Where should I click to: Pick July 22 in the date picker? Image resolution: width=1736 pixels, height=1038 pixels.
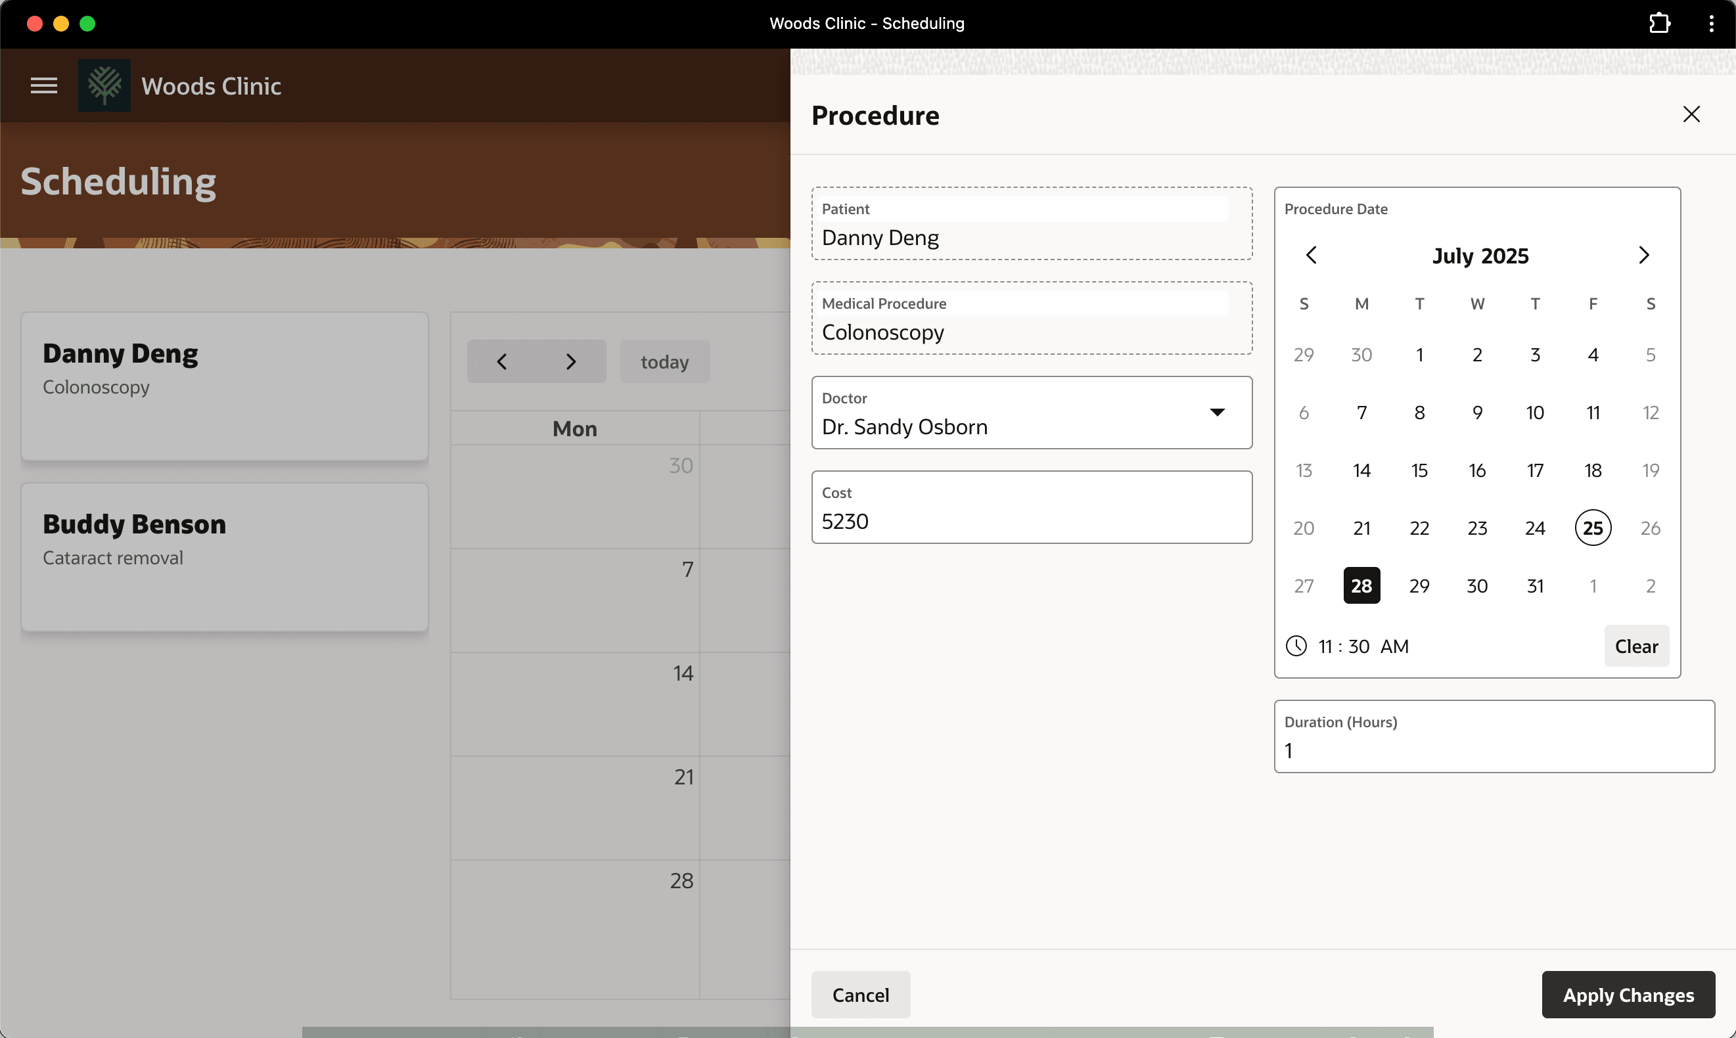coord(1419,528)
